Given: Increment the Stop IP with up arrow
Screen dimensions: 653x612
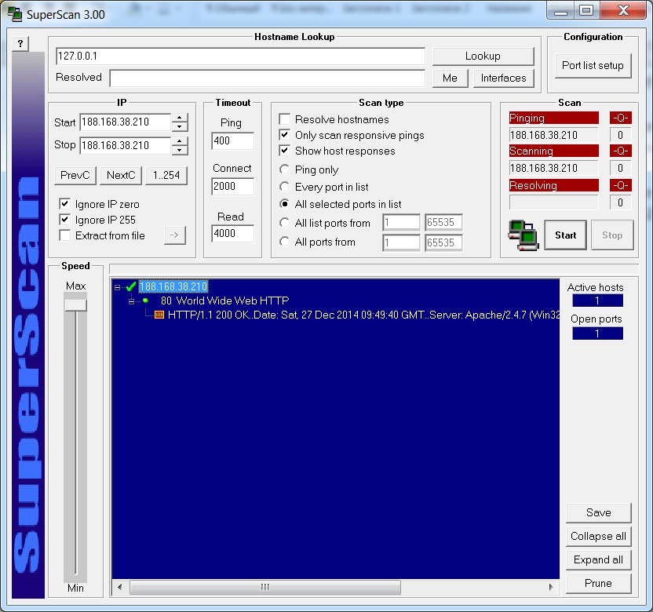Looking at the screenshot, I should pos(180,141).
